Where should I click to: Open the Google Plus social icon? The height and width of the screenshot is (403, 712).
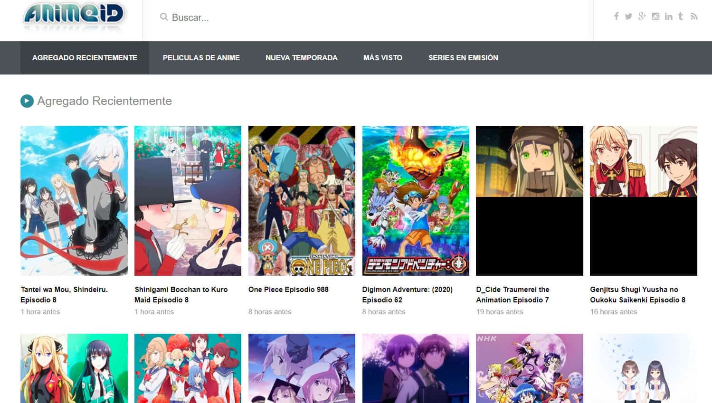point(642,16)
